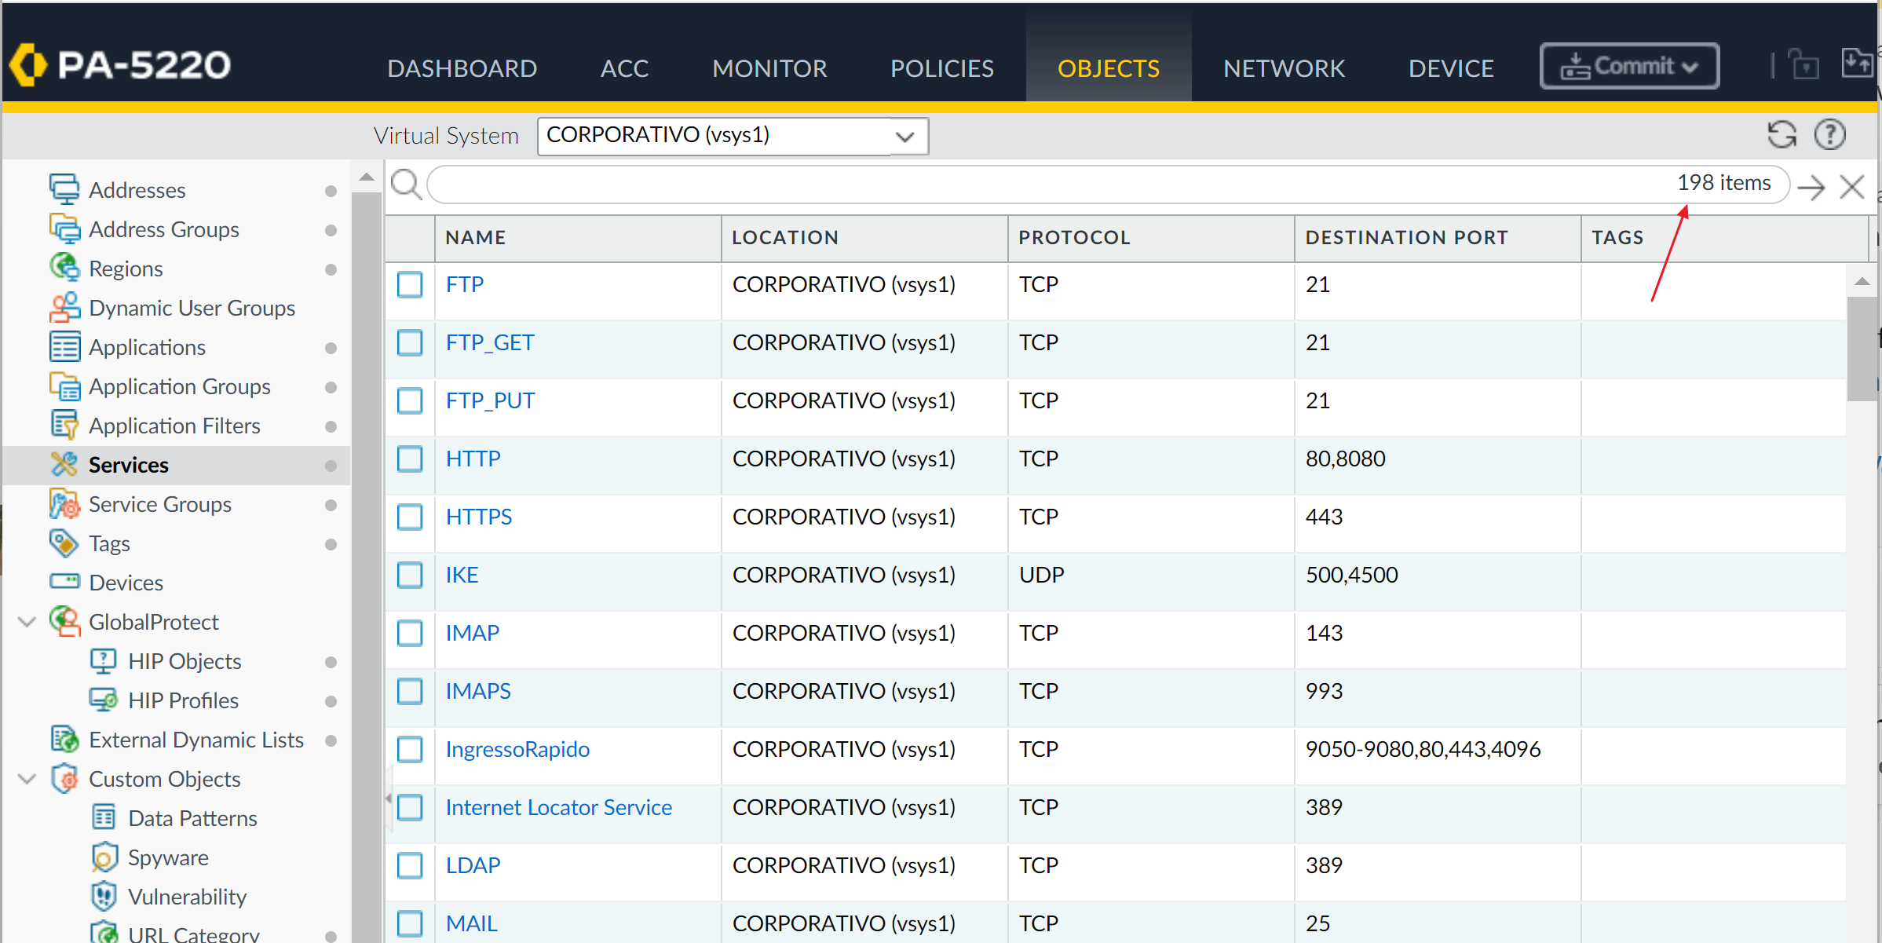Open the Applications section via its icon
Screen dimensions: 1882x943
pyautogui.click(x=65, y=346)
